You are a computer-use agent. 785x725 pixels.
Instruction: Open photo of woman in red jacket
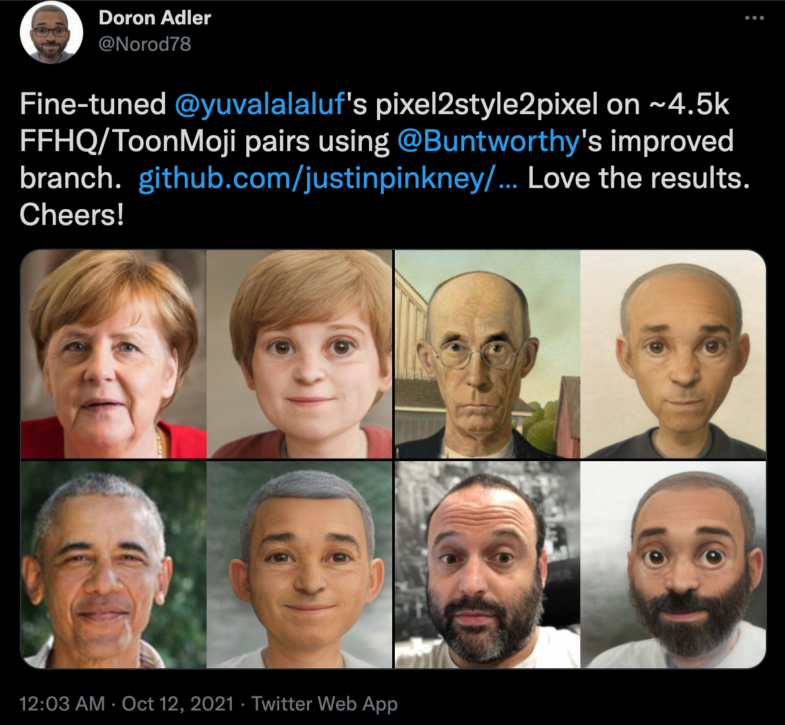point(114,354)
